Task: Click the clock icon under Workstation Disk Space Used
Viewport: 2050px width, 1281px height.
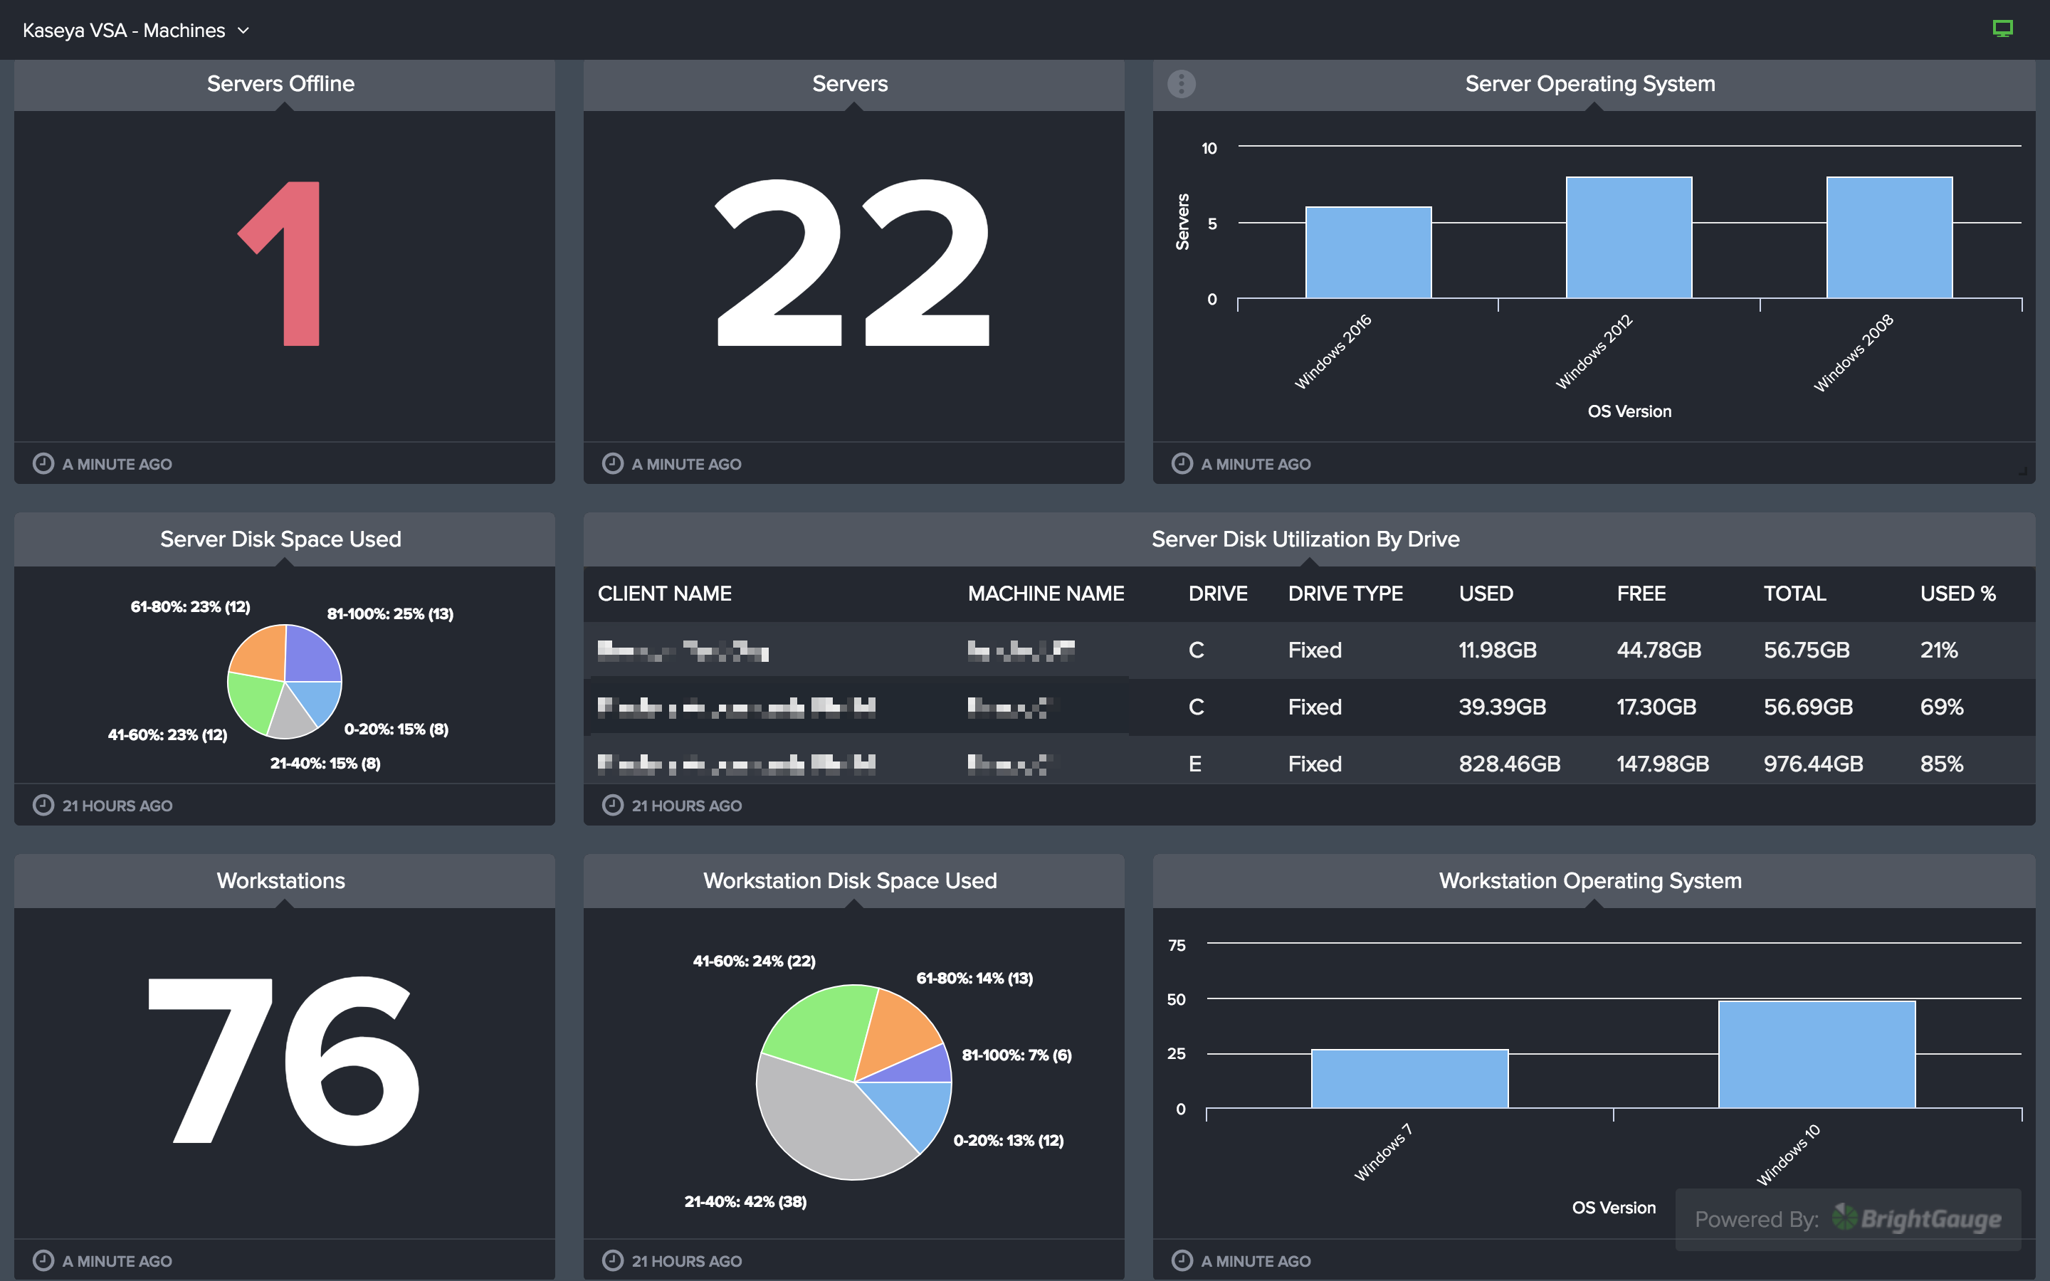Action: (612, 1260)
